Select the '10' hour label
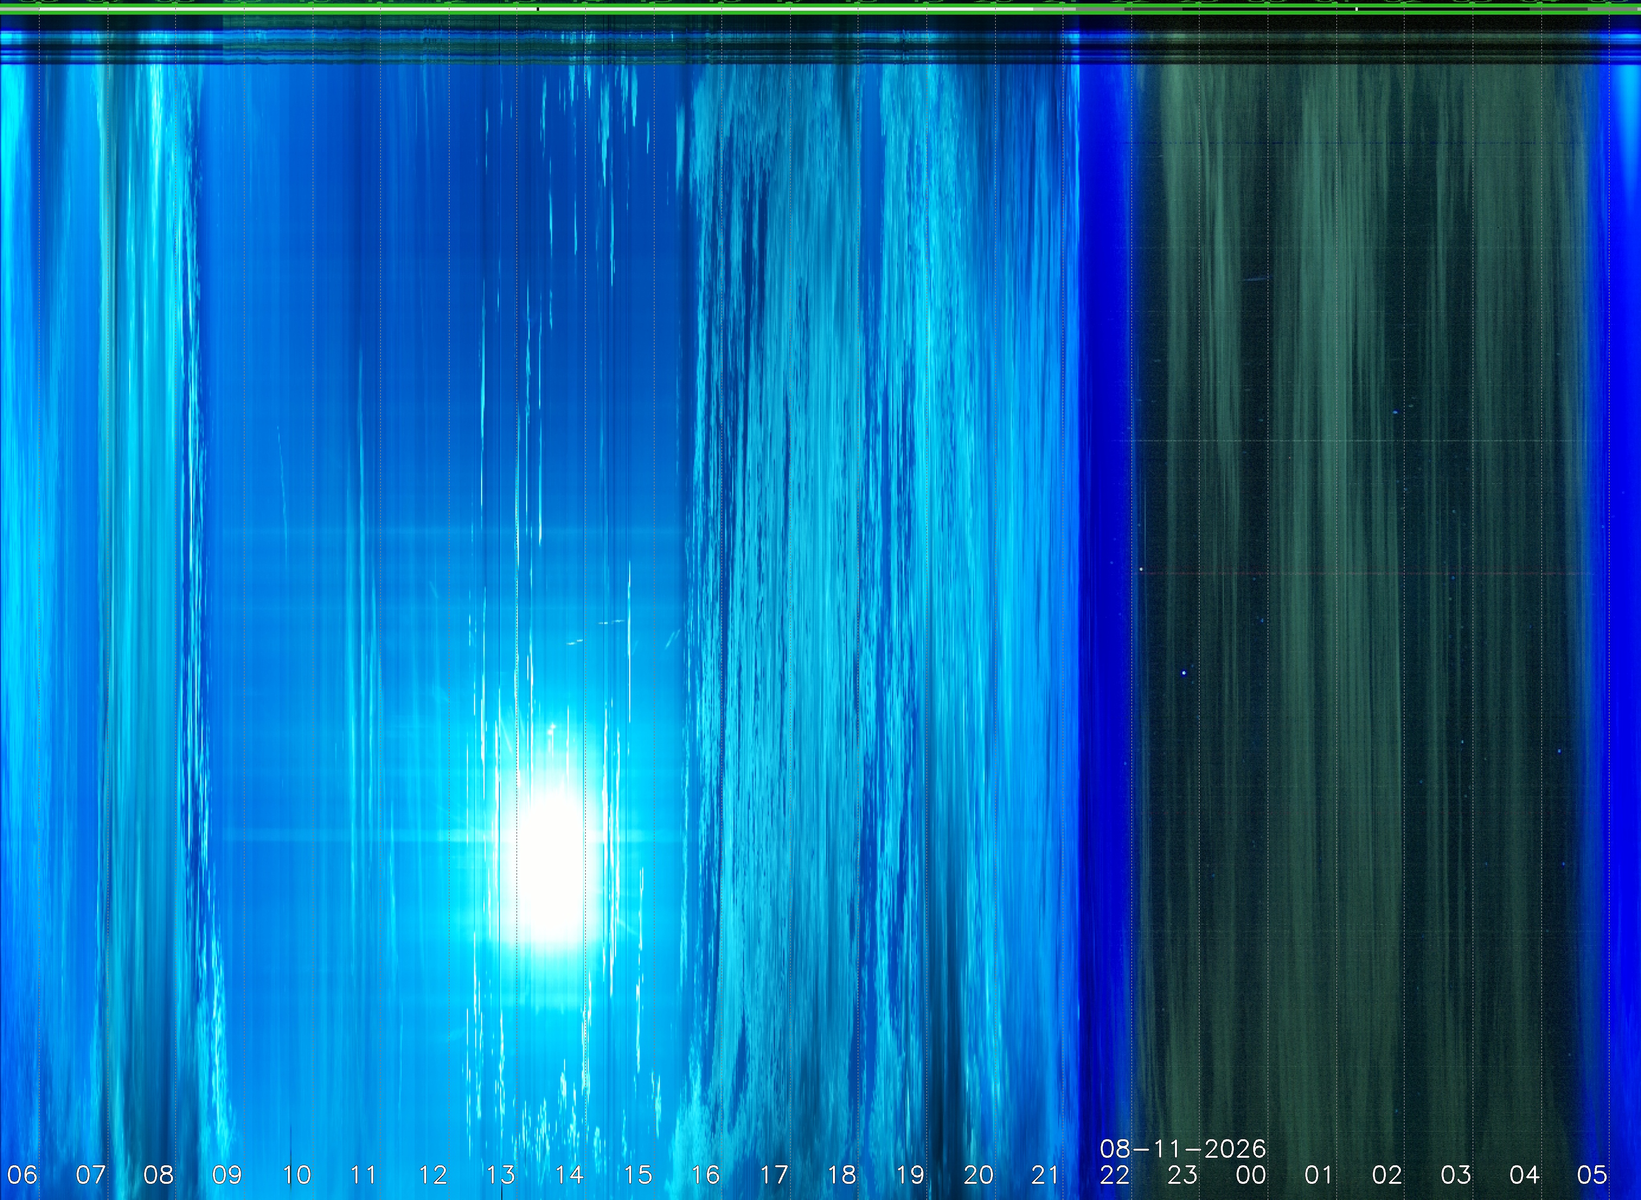 coord(297,1175)
